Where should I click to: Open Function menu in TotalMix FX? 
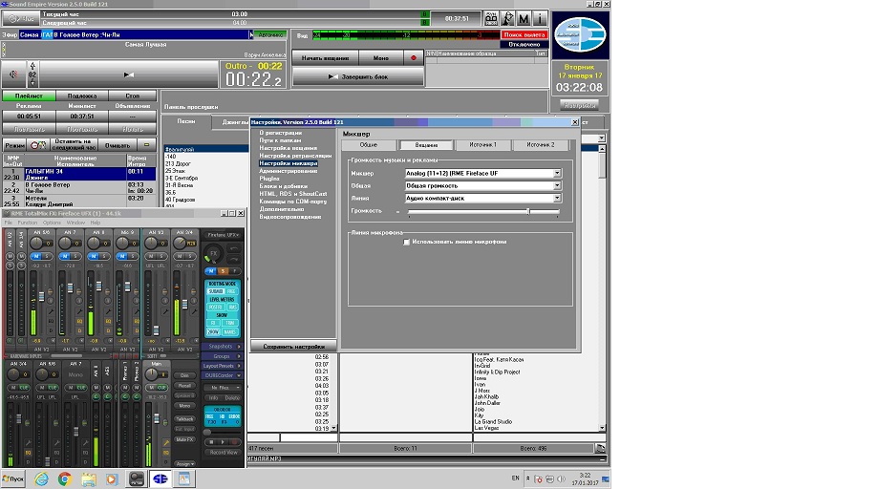pyautogui.click(x=27, y=223)
